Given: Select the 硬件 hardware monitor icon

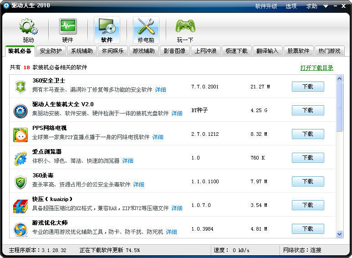Looking at the screenshot, I should [x=67, y=27].
